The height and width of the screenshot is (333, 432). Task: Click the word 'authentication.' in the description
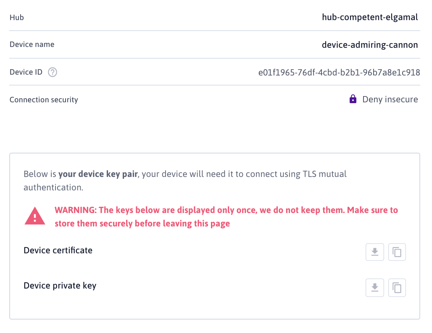pos(53,187)
